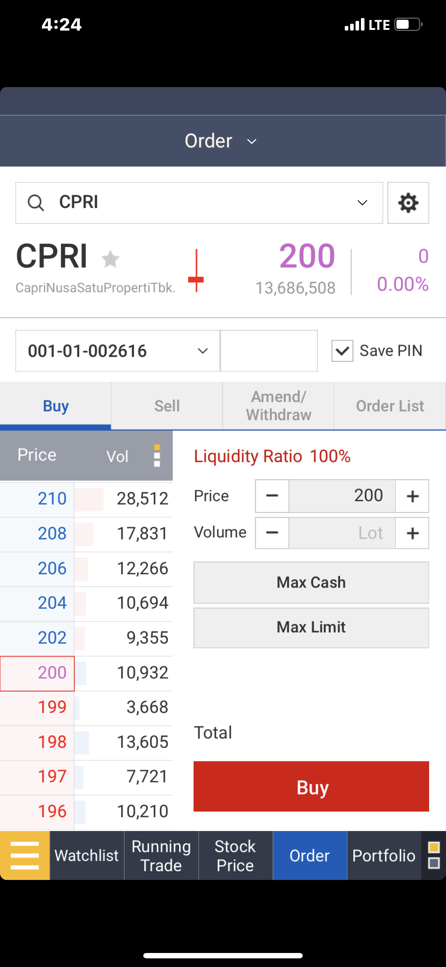
Task: Switch to the Buy tab
Action: [55, 406]
